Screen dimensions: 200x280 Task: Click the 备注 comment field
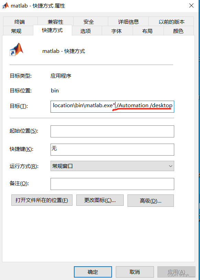coord(112,184)
